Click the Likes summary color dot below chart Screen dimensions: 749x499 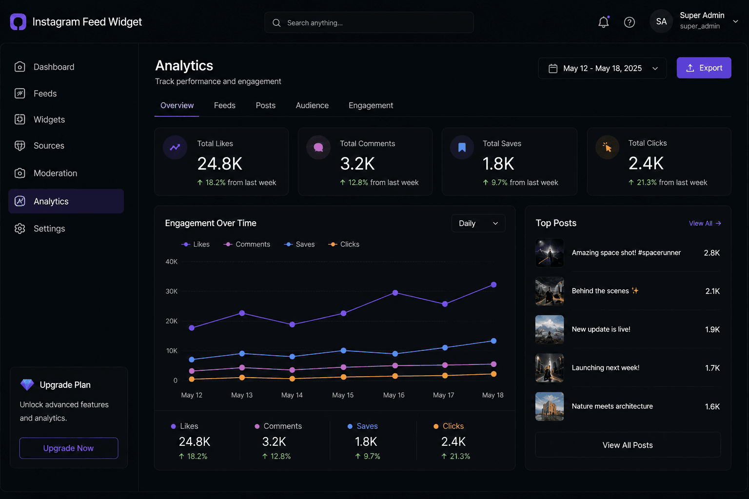(x=173, y=426)
